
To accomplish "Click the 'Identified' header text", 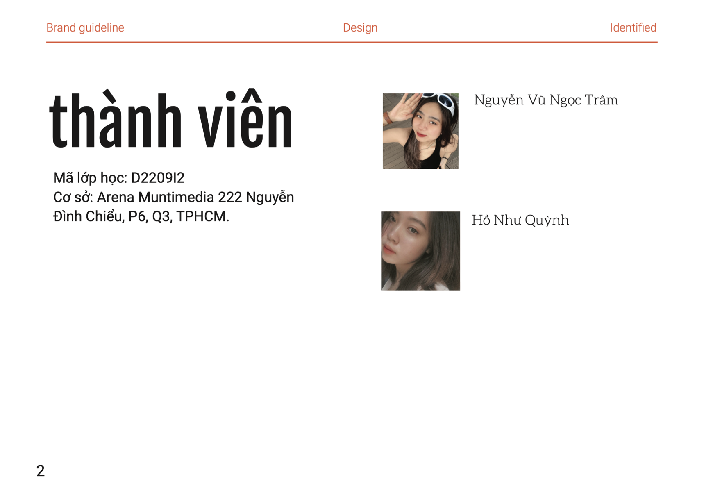I will (633, 28).
